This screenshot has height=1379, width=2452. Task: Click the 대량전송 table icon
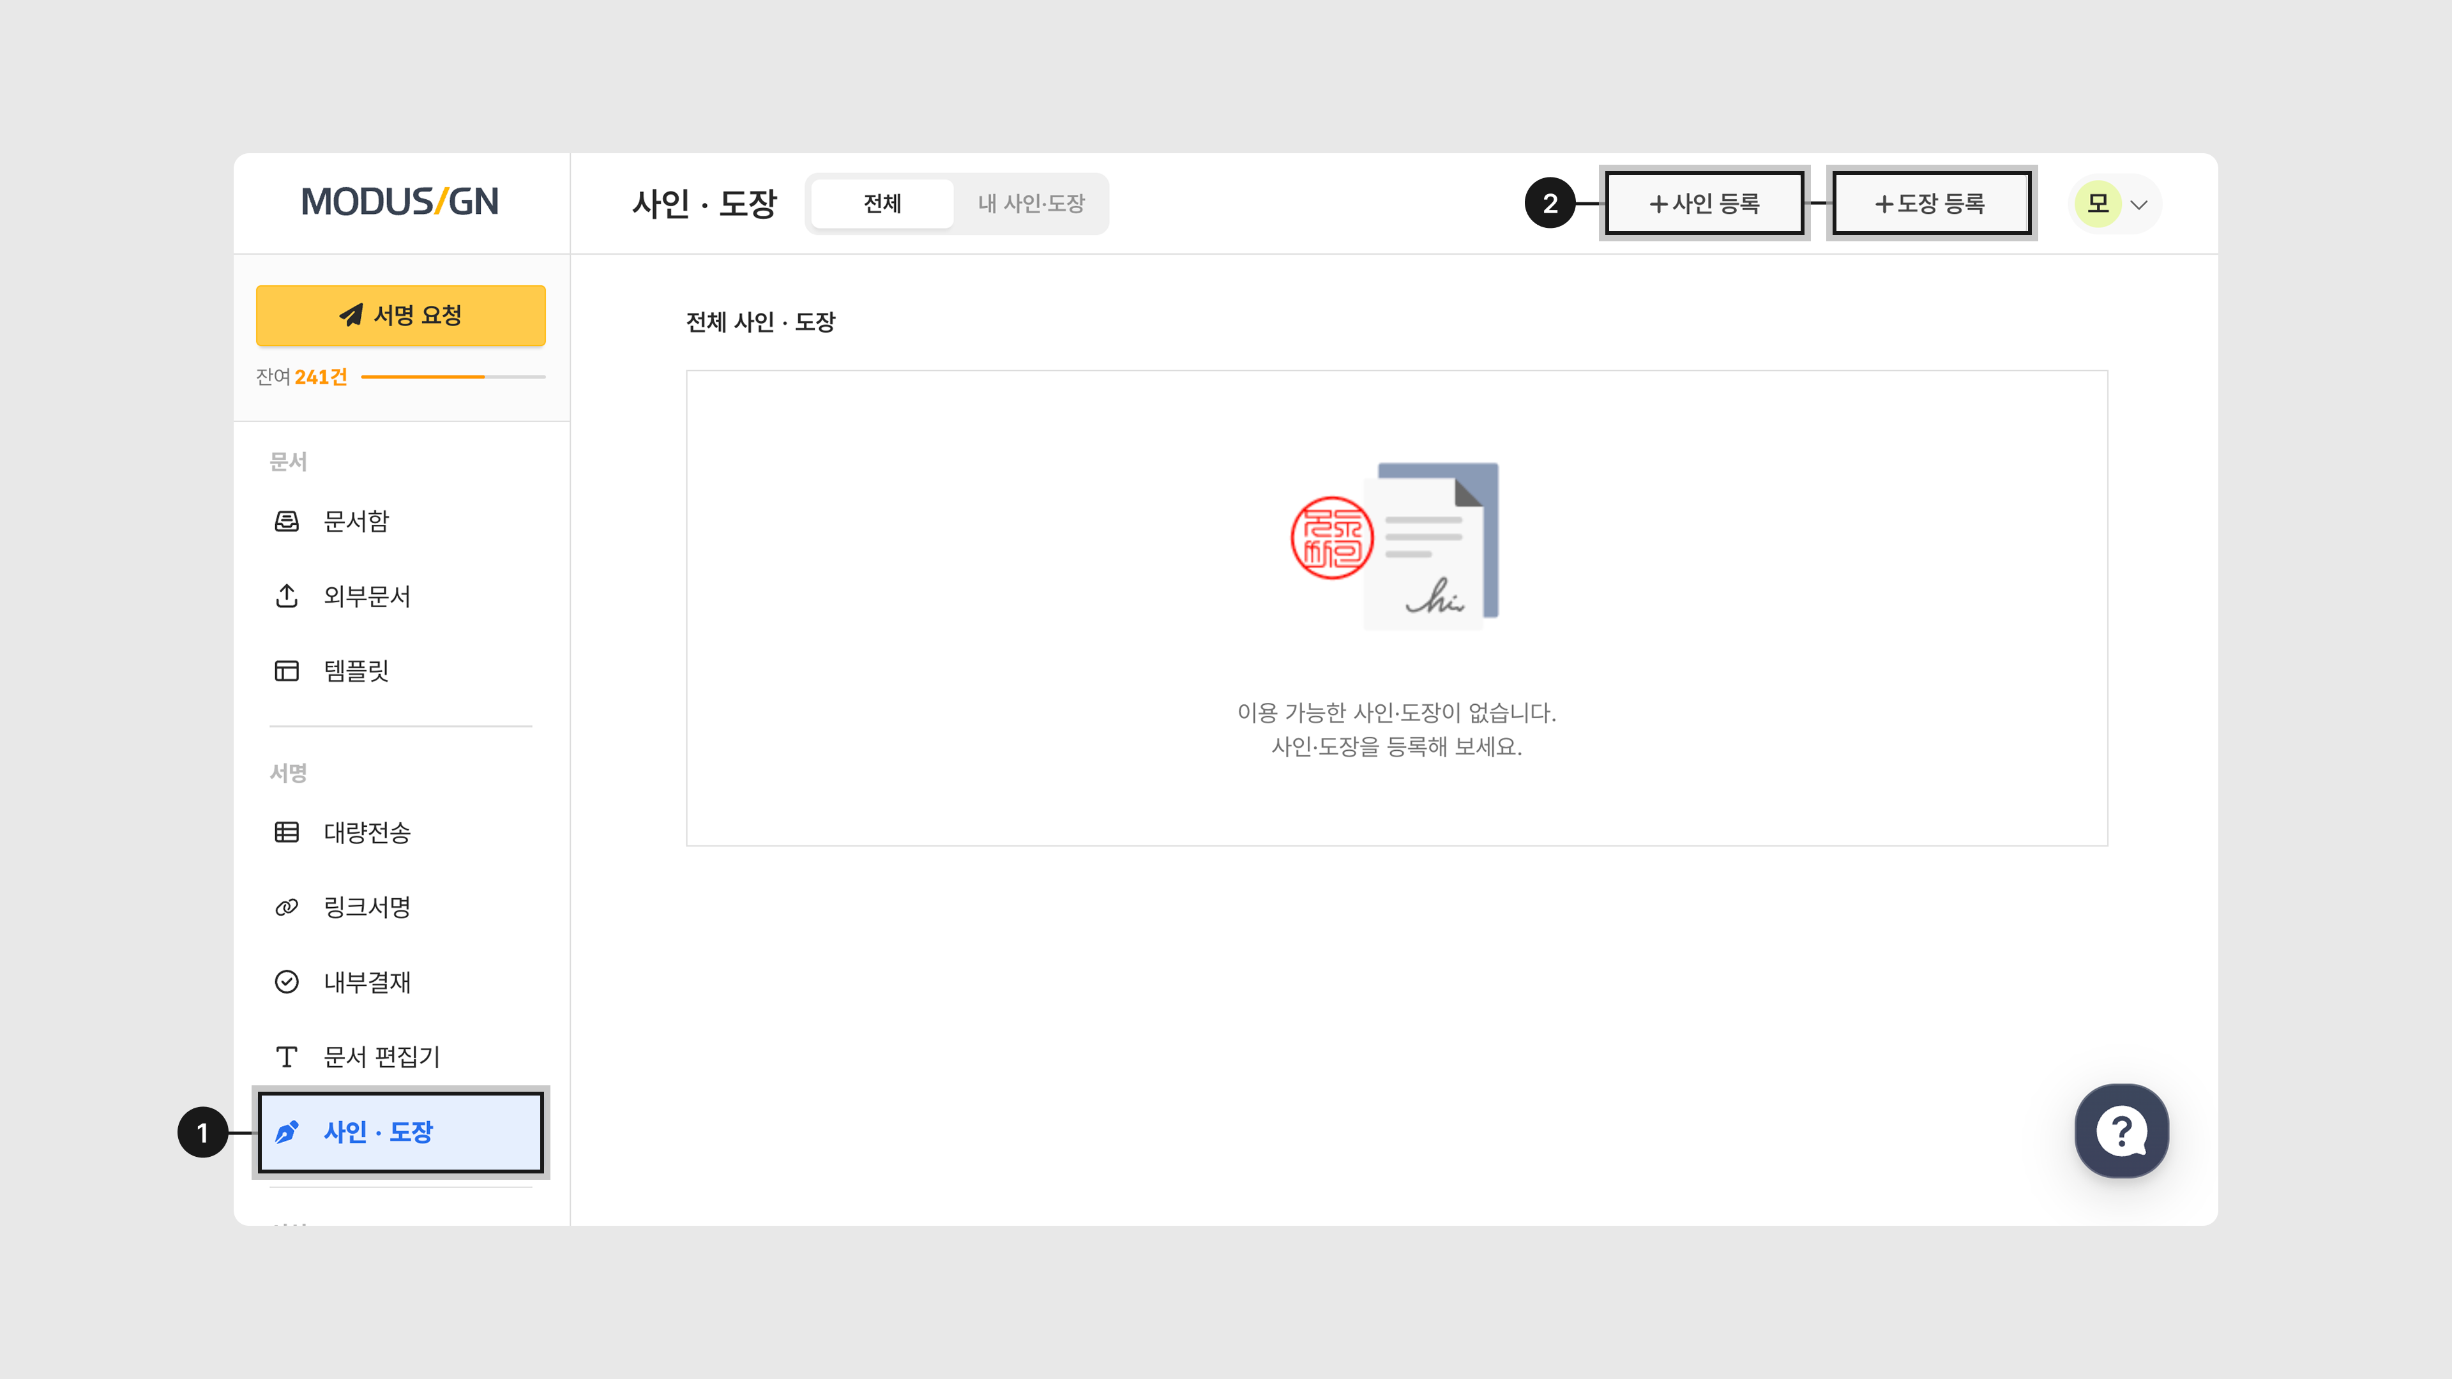point(287,832)
